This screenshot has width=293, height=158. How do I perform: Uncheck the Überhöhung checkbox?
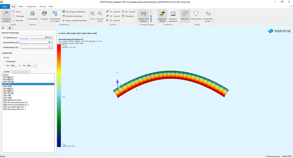4,37
